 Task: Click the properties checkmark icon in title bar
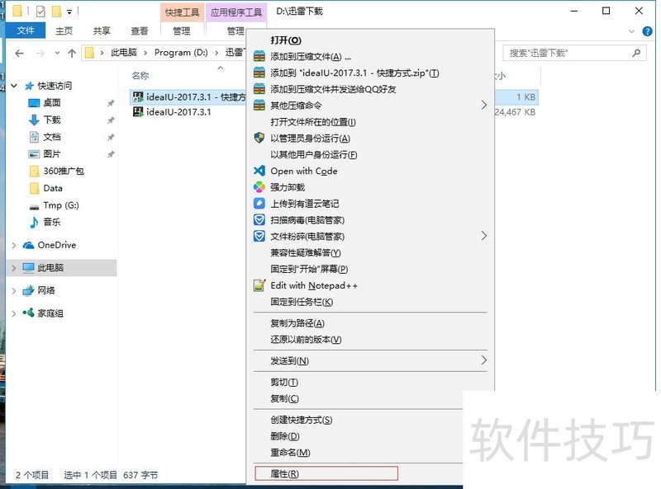[x=40, y=12]
